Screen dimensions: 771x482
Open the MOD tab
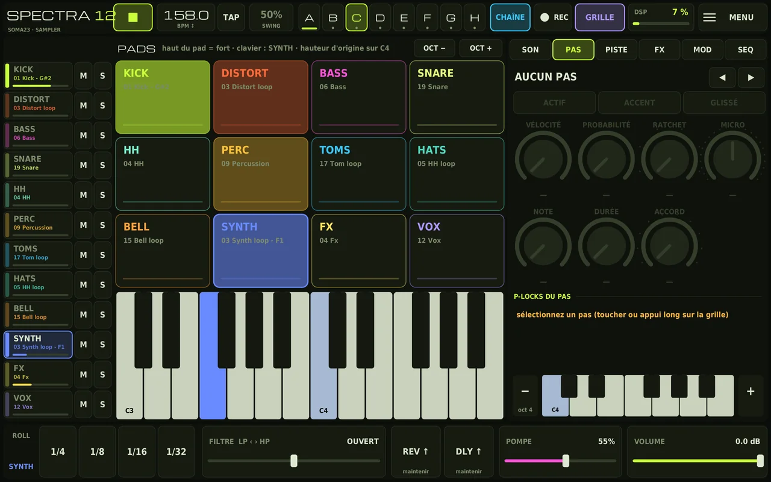pos(702,50)
